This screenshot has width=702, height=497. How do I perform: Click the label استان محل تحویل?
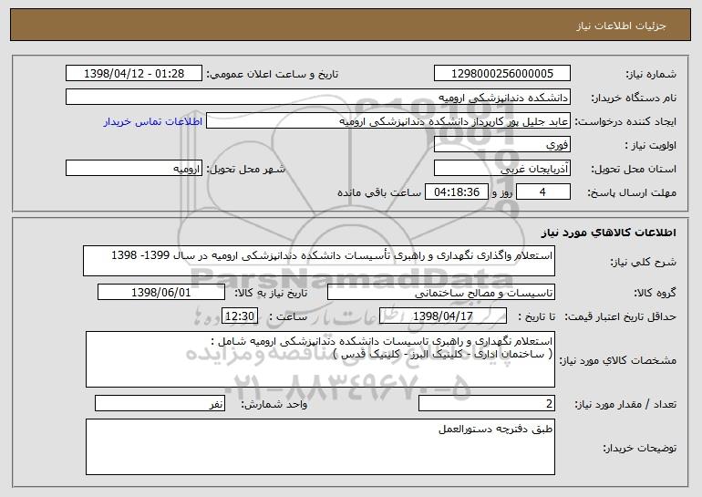point(634,170)
